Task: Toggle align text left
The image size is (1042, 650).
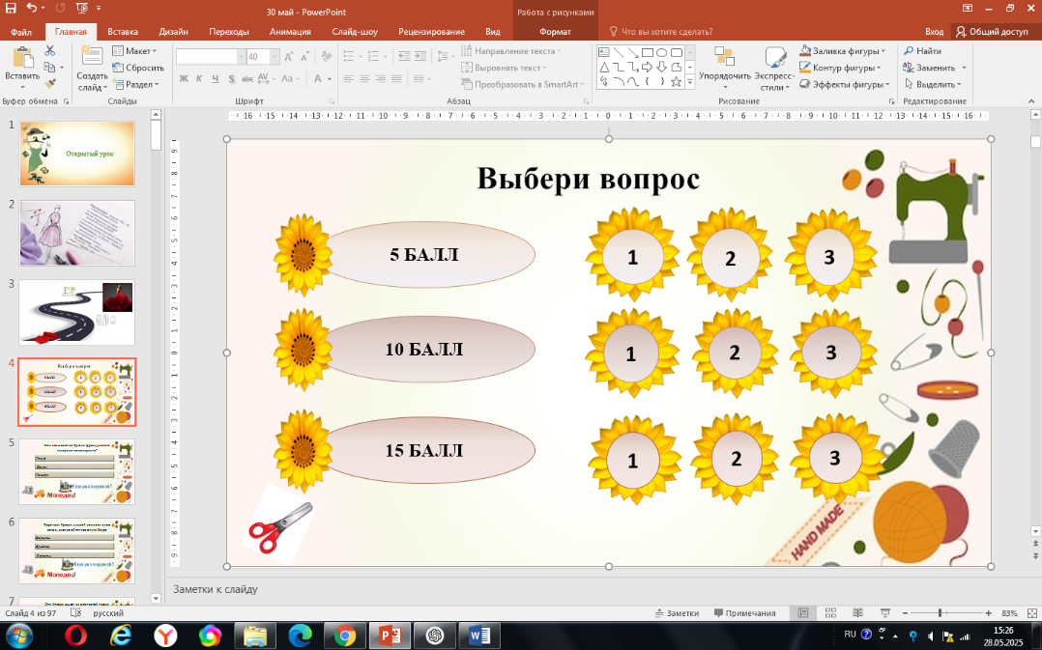Action: click(x=348, y=78)
